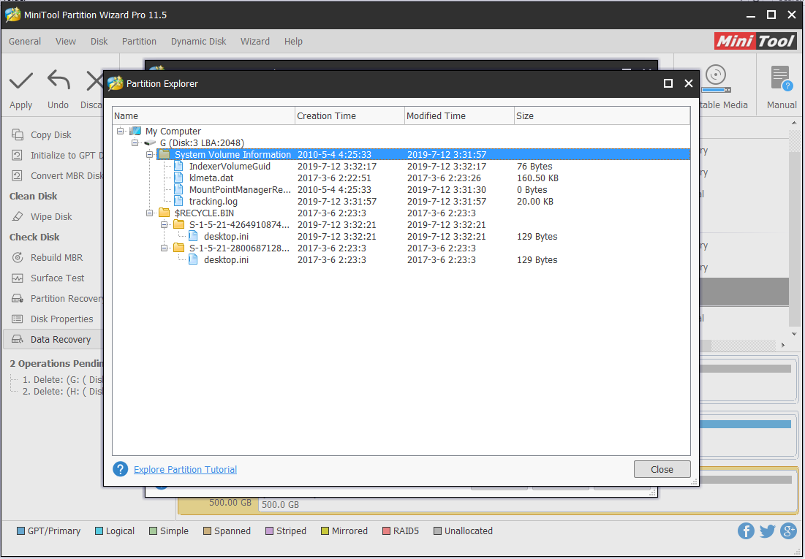The image size is (805, 559).
Task: Collapse the G (Disk:3 LBA:2048) node
Action: tap(135, 142)
